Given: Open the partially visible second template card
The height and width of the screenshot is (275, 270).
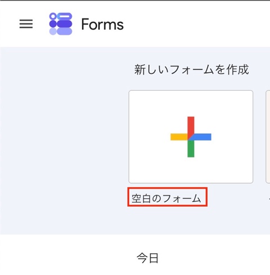Looking at the screenshot, I should point(268,137).
